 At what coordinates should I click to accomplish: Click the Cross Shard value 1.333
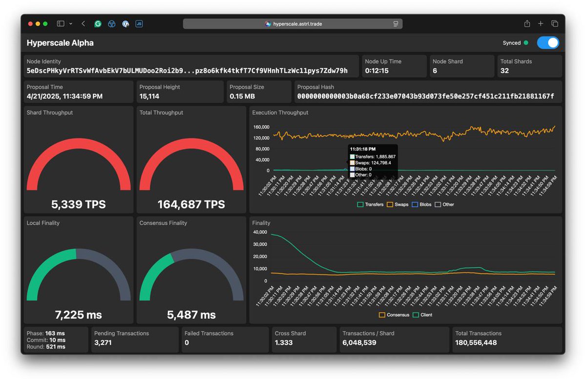(284, 342)
